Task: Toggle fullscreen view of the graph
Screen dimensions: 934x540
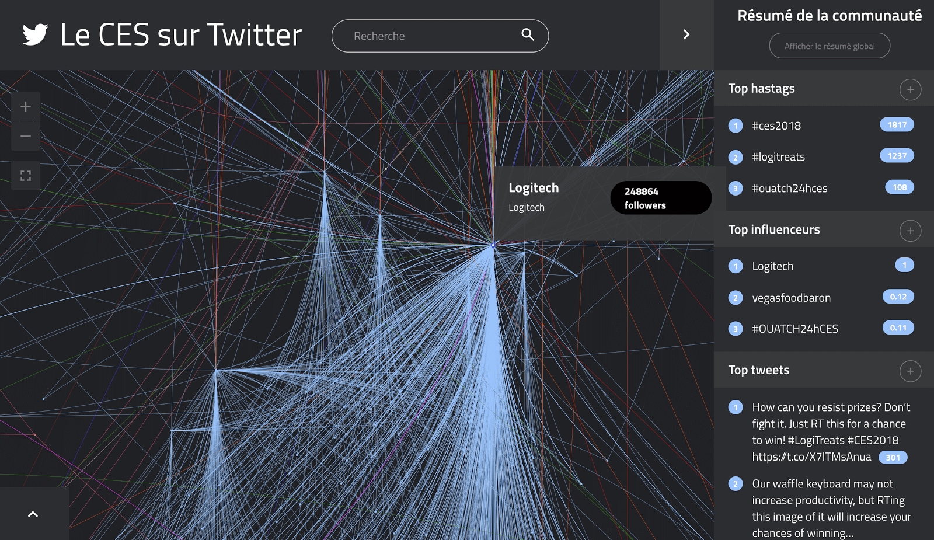Action: pyautogui.click(x=26, y=176)
